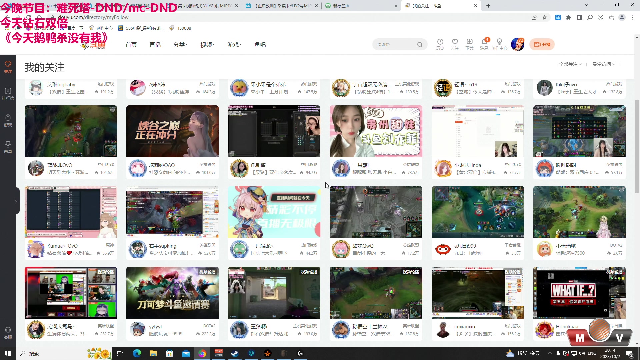Click the 开播 broadcast button

coord(542,44)
